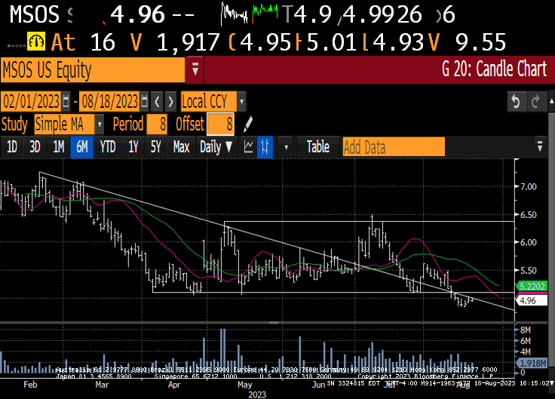
Task: Click the yellow gauge icon before At
Action: [35, 41]
